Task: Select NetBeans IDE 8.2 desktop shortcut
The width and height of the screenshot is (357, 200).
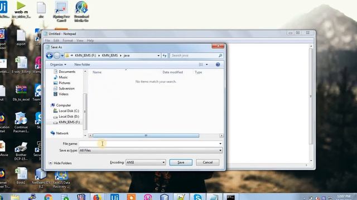Action: pyautogui.click(x=41, y=178)
